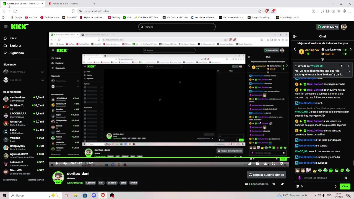This screenshot has height=199, width=354.
Task: Open the Brave Rewards triangle icon
Action: click(273, 11)
